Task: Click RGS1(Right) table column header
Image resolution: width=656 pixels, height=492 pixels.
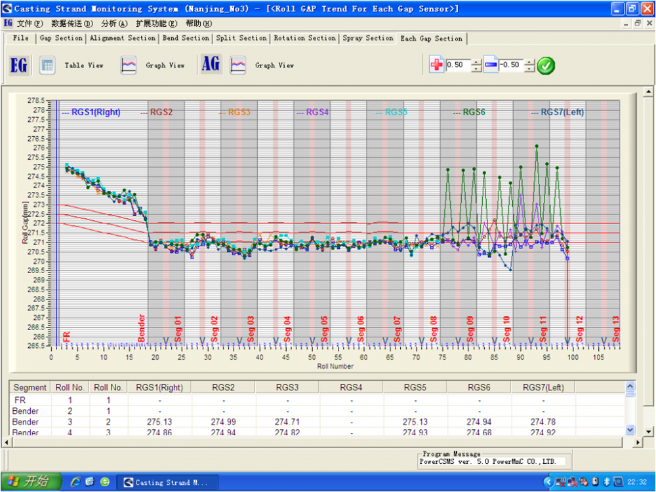Action: click(x=159, y=388)
